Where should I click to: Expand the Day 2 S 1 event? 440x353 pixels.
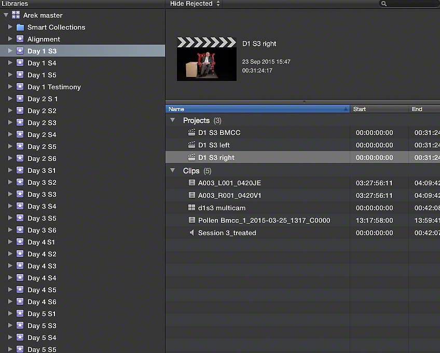(x=10, y=98)
